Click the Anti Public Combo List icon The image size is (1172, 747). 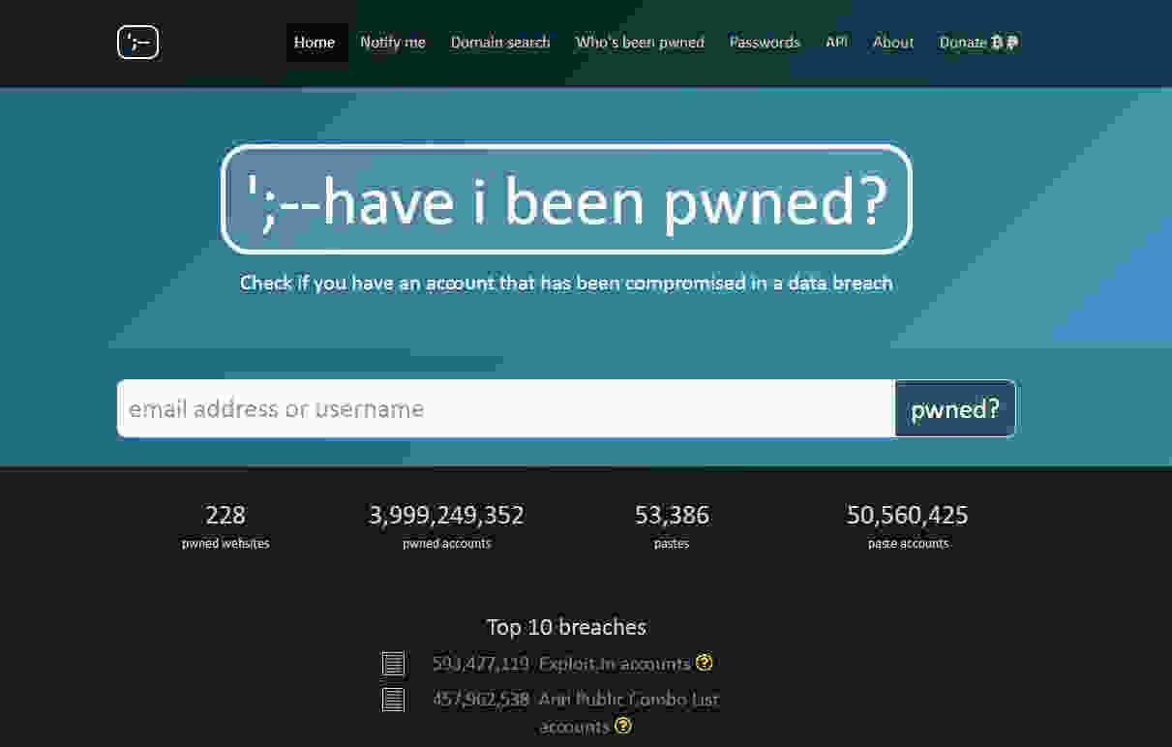393,699
